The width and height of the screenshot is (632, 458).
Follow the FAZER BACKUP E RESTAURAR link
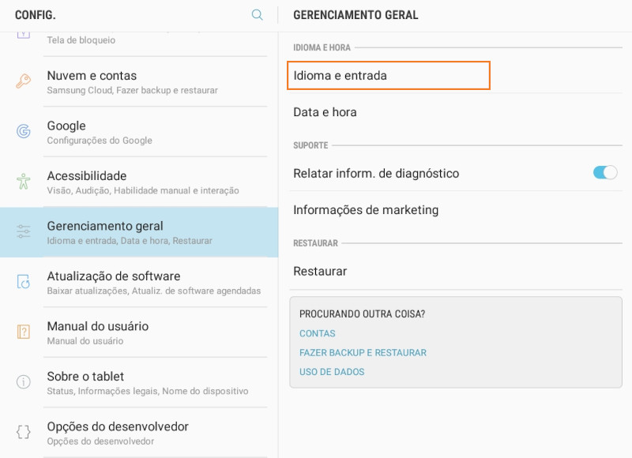pyautogui.click(x=363, y=353)
